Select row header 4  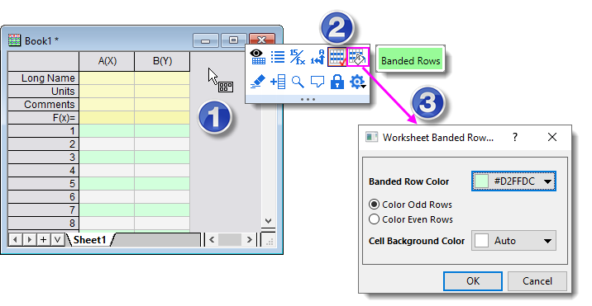[44, 171]
